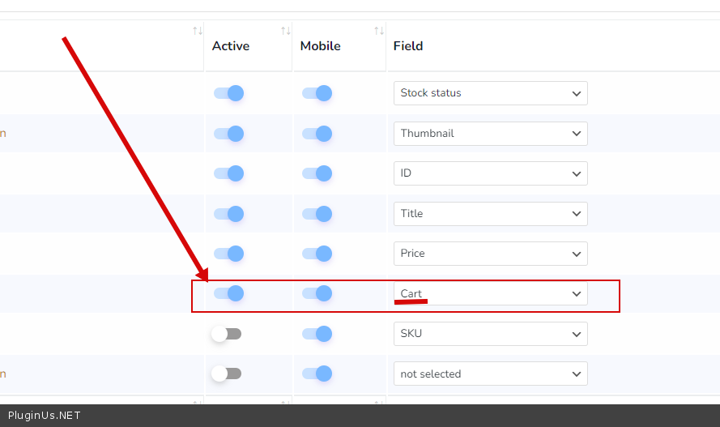Disable Active toggle for Stock status row
720x427 pixels.
pyautogui.click(x=228, y=93)
